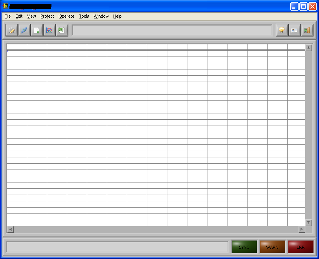319x259 pixels.
Task: Click the green SYNC indicator
Action: click(x=244, y=247)
